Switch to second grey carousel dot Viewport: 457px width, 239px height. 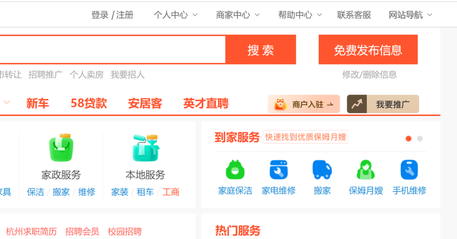coord(420,139)
